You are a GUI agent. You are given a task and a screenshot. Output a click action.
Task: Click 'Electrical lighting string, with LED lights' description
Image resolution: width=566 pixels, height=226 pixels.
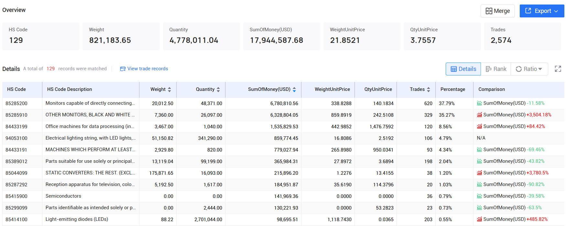[x=91, y=138]
